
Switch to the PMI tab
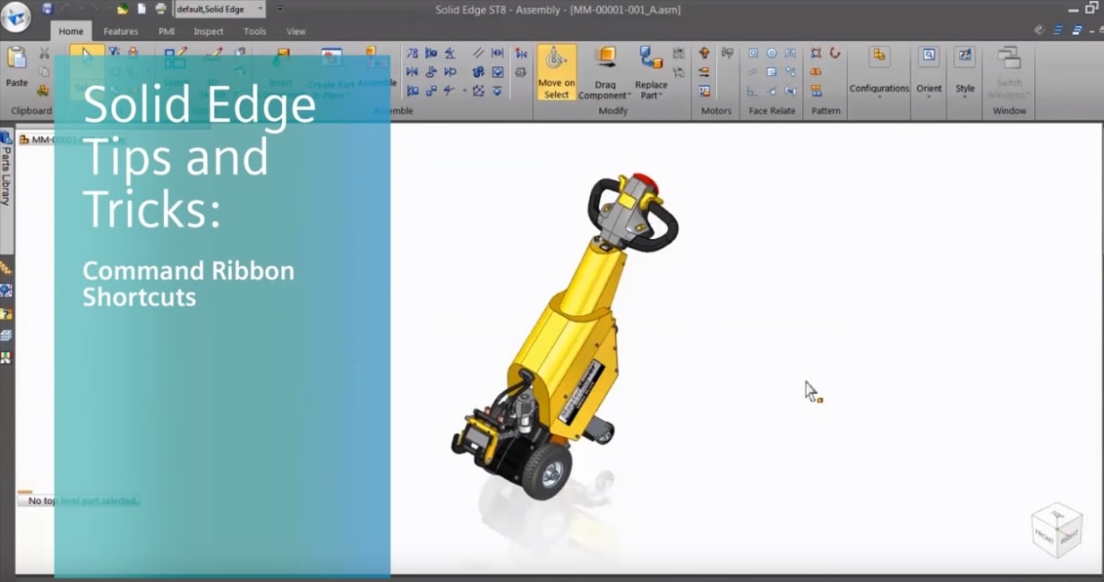pos(167,31)
